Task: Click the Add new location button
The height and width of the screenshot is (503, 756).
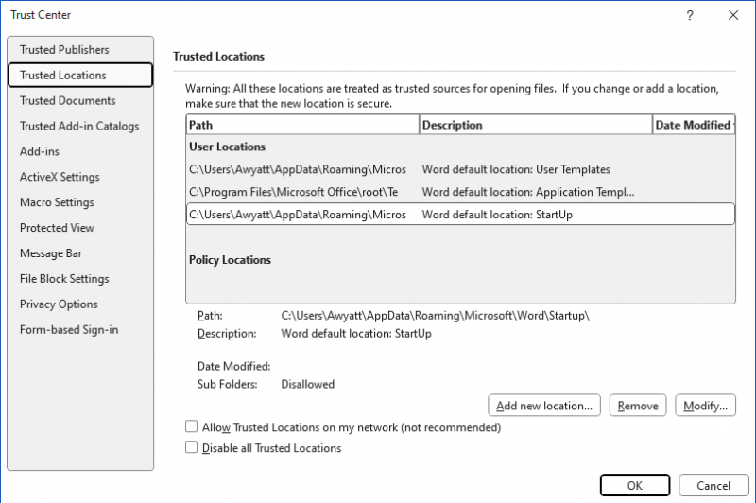Action: coord(544,406)
